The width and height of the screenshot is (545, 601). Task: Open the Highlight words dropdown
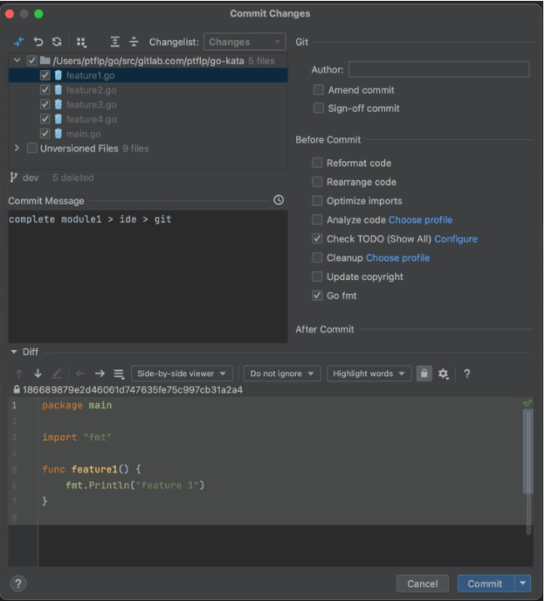(369, 374)
